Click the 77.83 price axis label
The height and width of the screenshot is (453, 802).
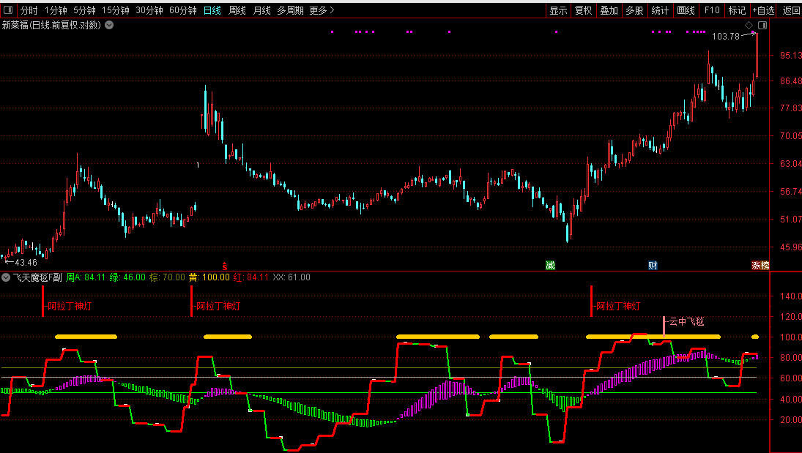(791, 108)
